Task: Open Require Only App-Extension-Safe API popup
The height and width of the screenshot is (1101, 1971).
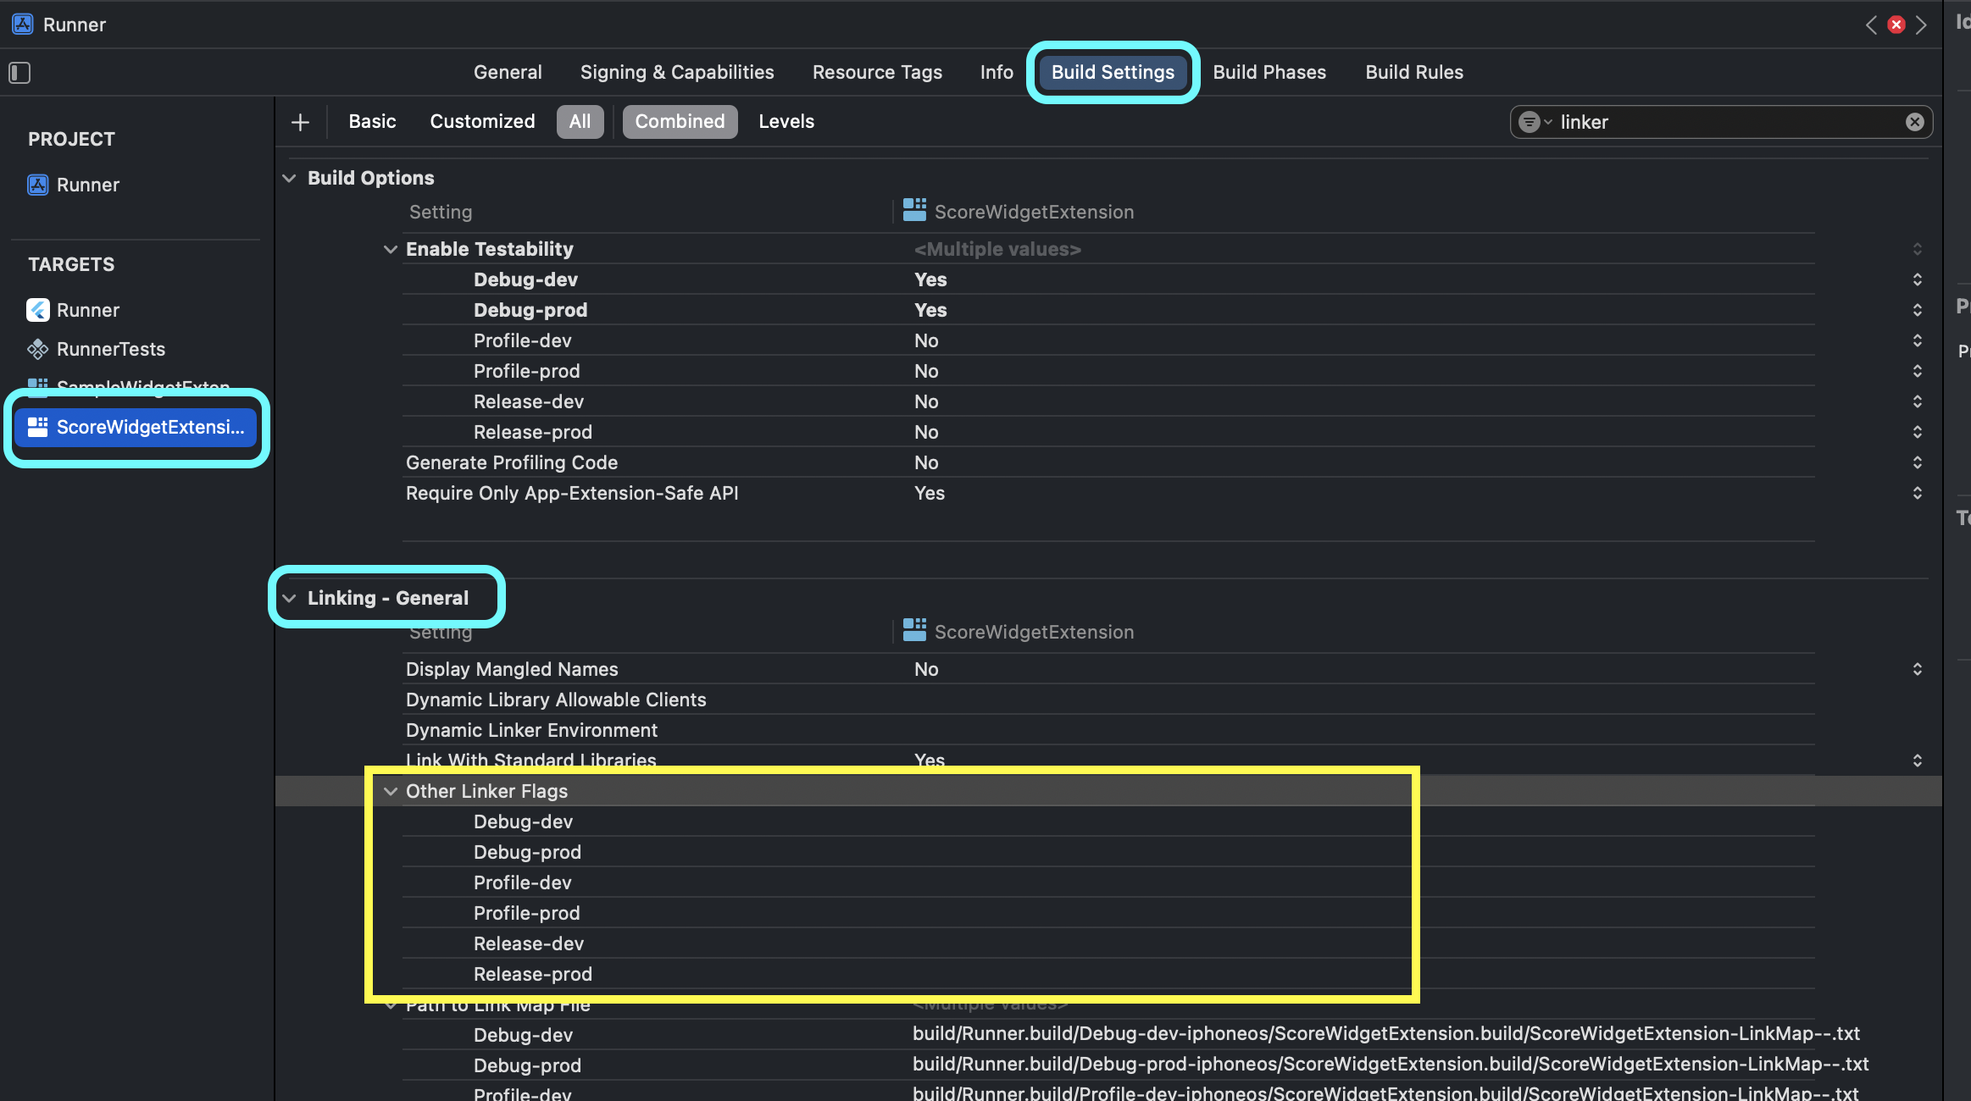Action: pyautogui.click(x=1917, y=493)
